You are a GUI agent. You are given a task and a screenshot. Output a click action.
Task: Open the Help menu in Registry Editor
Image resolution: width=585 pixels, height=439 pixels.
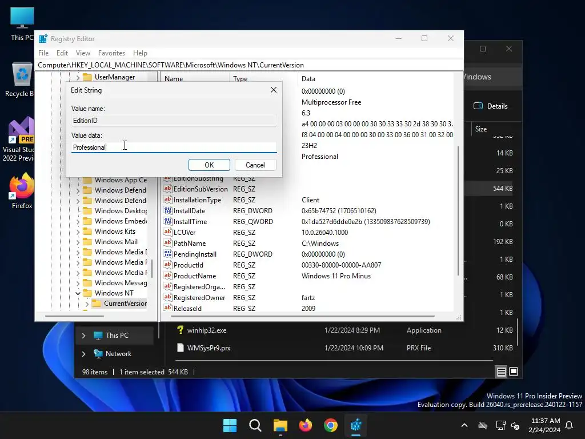[x=141, y=53]
